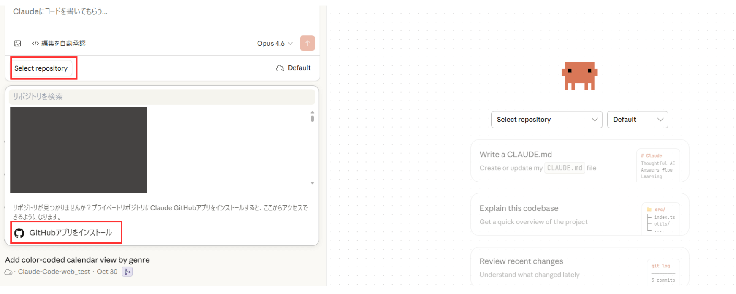
Task: Choose the Explain this codebase card
Action: 579,215
